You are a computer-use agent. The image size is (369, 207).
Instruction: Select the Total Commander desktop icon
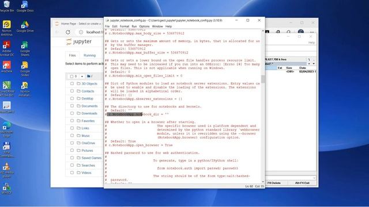[6, 149]
